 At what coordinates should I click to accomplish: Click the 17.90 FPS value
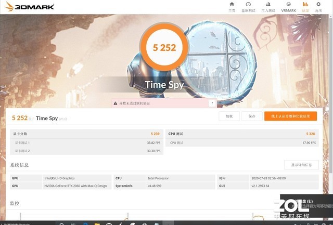pyautogui.click(x=309, y=143)
